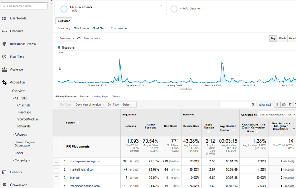This screenshot has width=296, height=188.
Task: Open the Ecommerce tab
Action: [119, 28]
